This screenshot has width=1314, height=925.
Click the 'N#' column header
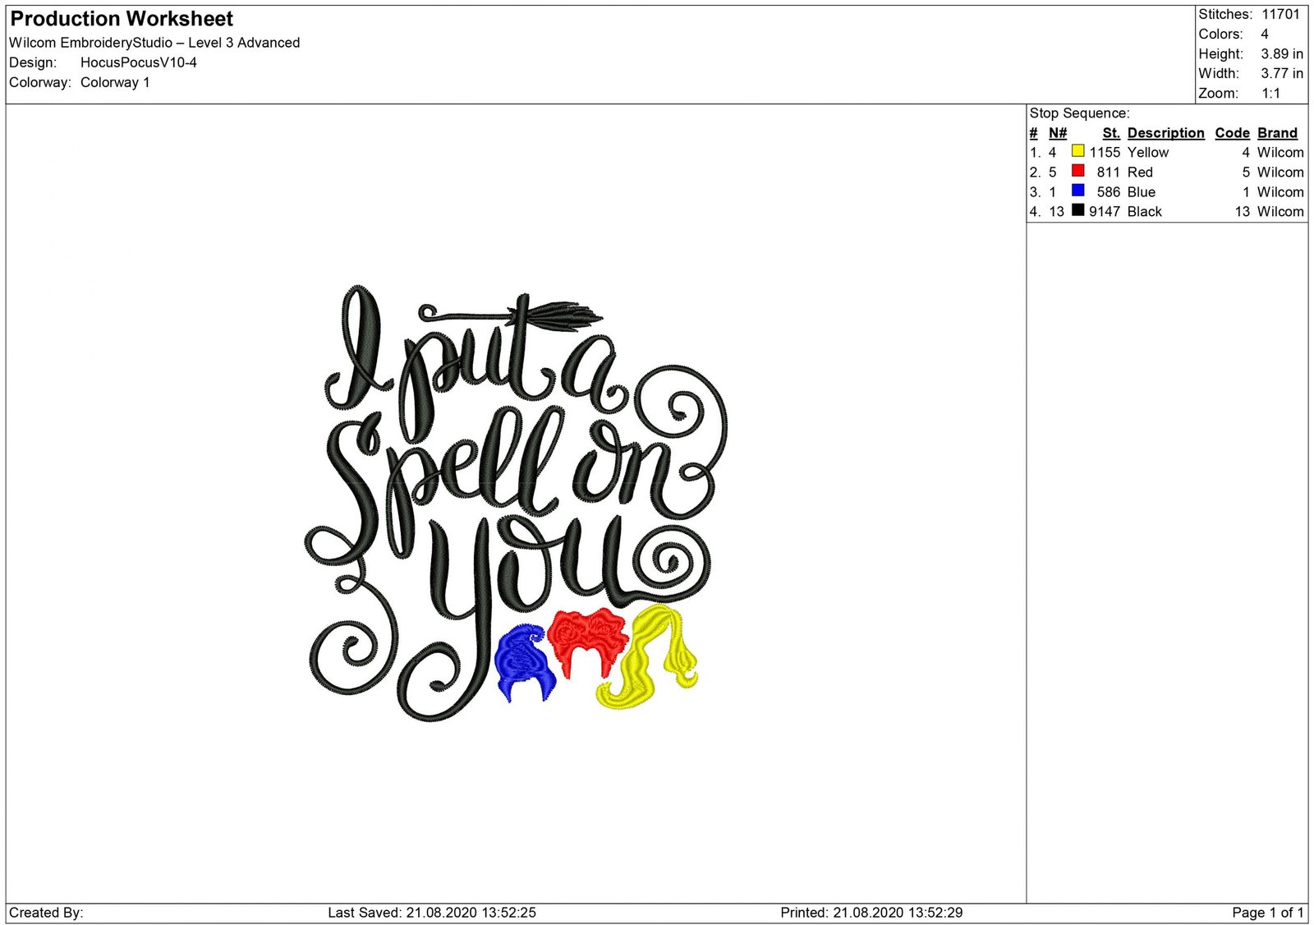1057,133
